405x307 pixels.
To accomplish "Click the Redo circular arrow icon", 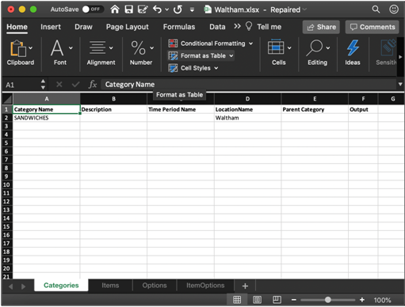I will coord(178,9).
